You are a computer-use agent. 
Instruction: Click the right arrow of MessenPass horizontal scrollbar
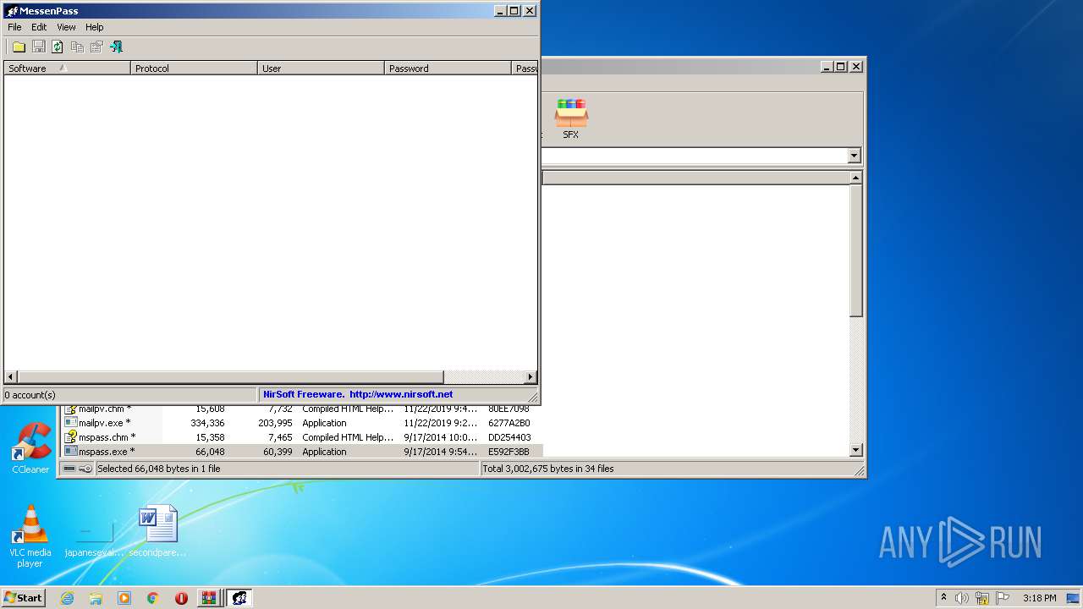pyautogui.click(x=531, y=377)
